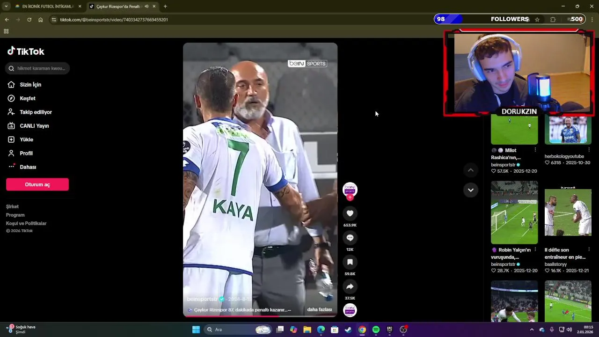
Task: Go back in browser history
Action: click(x=7, y=20)
